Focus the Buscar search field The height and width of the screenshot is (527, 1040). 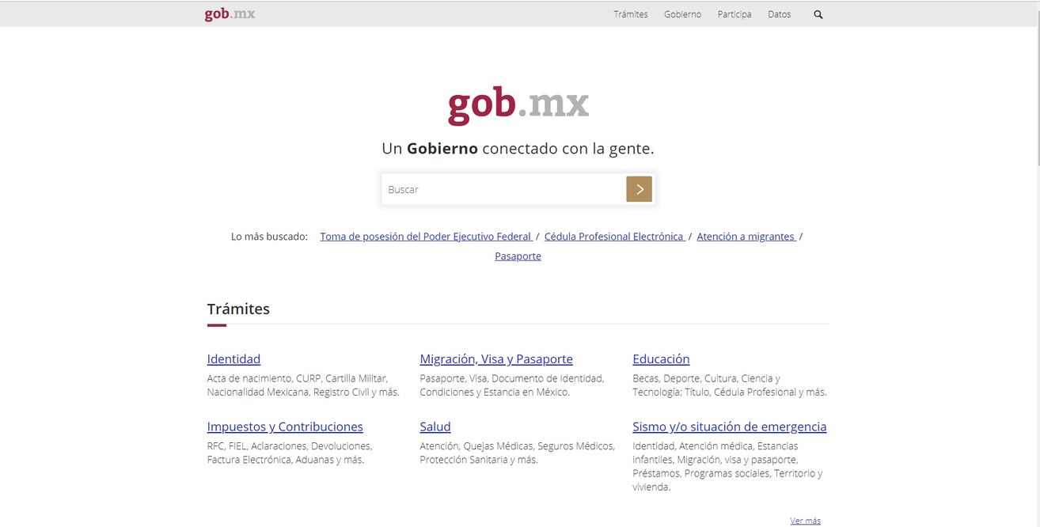tap(503, 190)
